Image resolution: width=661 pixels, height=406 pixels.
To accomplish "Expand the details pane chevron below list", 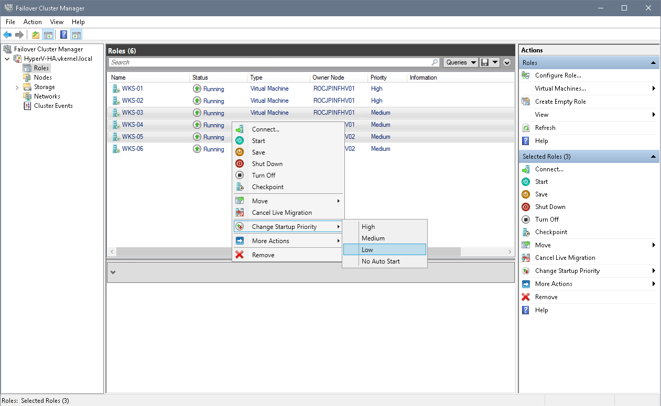I will coord(113,272).
